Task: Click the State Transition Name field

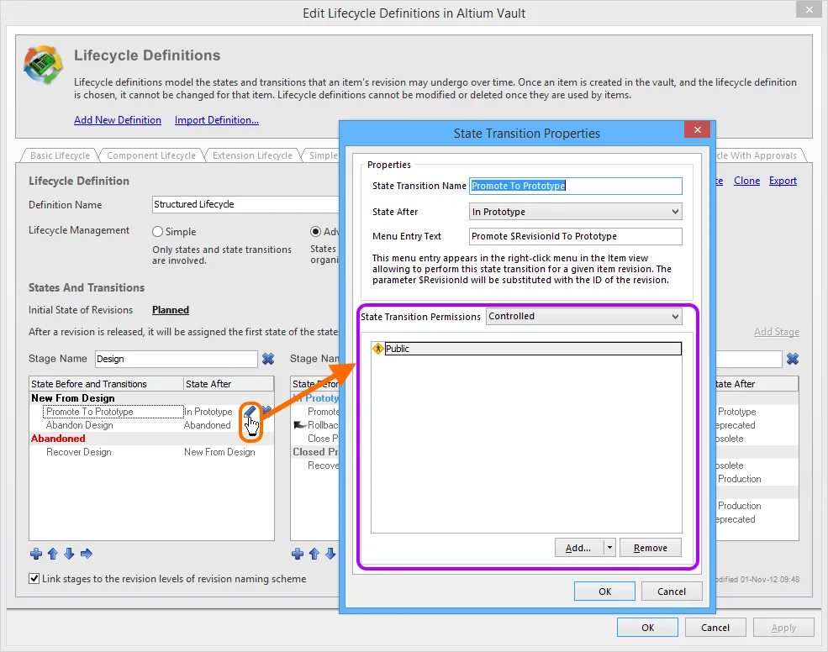Action: (576, 186)
